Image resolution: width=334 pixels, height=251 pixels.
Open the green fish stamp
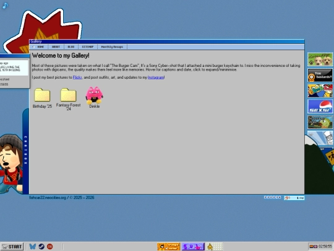pyautogui.click(x=320, y=122)
